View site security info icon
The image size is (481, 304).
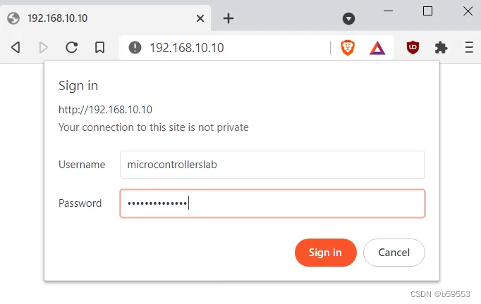click(135, 47)
